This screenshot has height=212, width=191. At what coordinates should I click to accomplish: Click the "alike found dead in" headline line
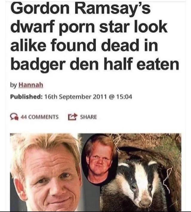pos(84,45)
